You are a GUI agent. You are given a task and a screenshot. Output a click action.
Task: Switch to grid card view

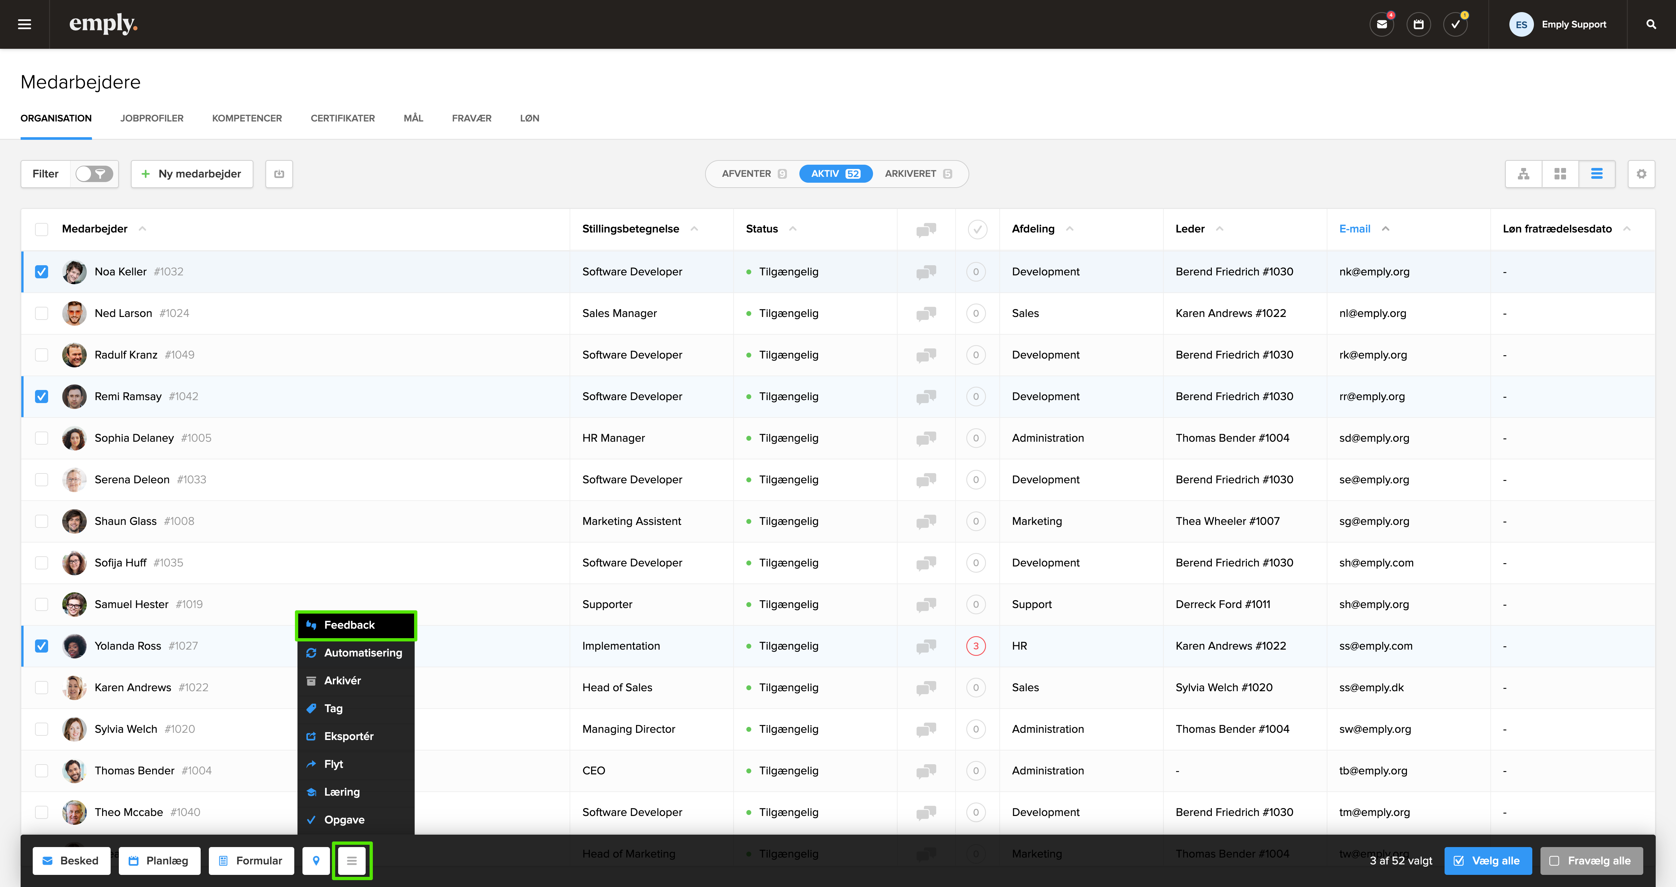[x=1560, y=174]
